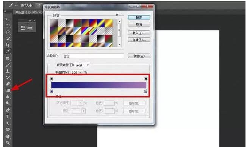Select the Pen tool
The width and height of the screenshot is (247, 147).
pyautogui.click(x=8, y=110)
